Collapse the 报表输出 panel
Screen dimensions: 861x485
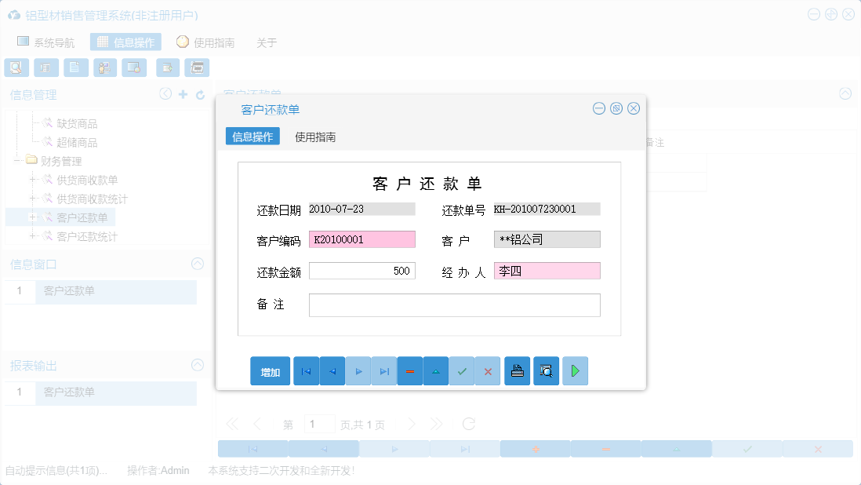coord(198,365)
